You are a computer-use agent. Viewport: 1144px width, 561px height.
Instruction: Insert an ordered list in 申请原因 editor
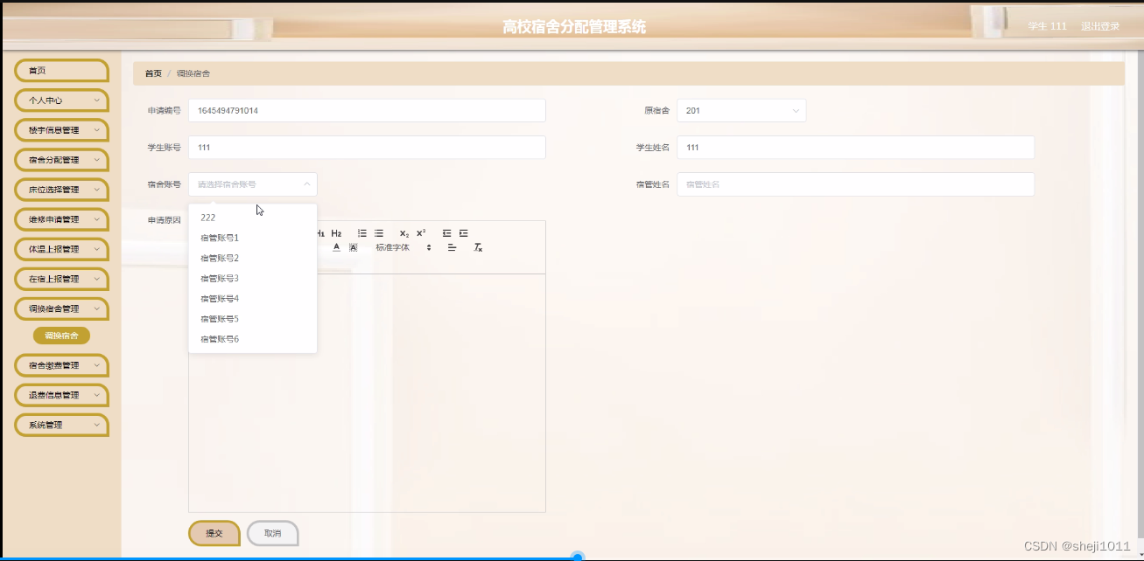pyautogui.click(x=362, y=232)
